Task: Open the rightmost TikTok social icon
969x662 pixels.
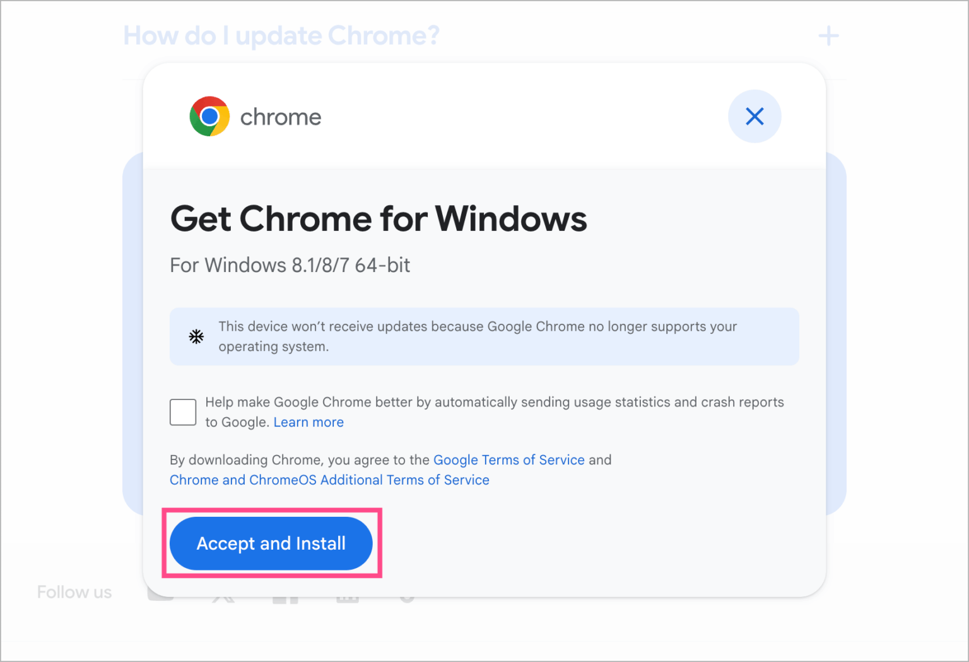Action: 407,595
